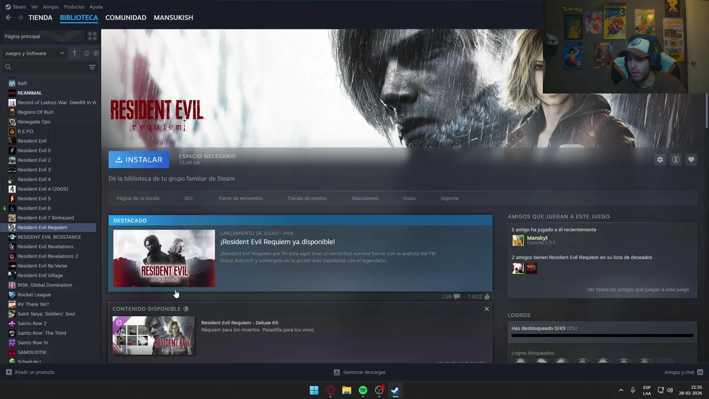Click the library search magnifier icon
Image resolution: width=709 pixels, height=399 pixels.
point(8,67)
